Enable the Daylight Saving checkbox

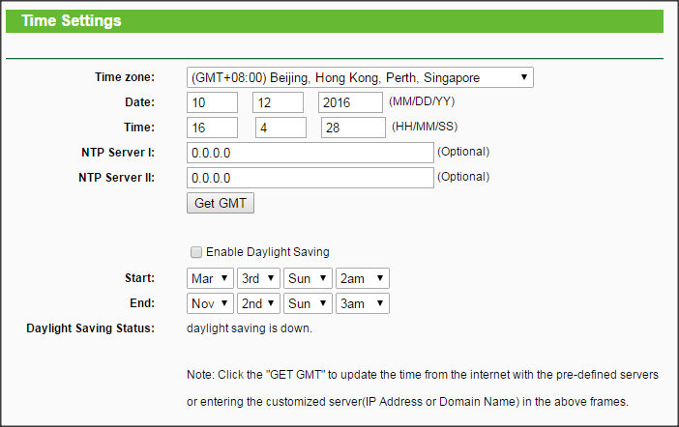pos(196,252)
